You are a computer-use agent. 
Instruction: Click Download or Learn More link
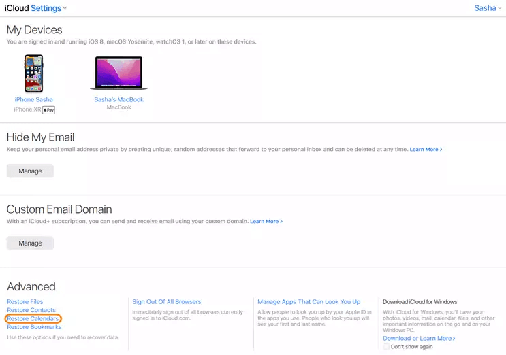tap(418, 338)
